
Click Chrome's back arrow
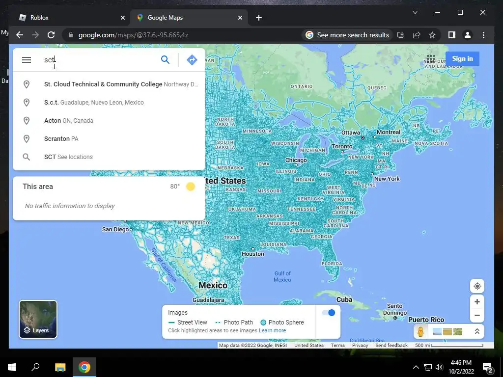[x=20, y=35]
